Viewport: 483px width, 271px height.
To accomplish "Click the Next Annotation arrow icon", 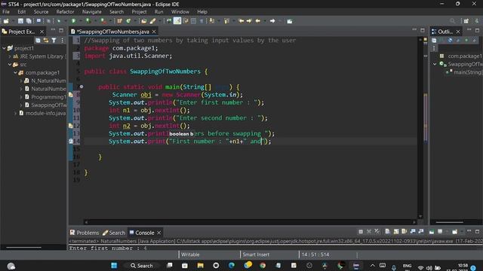I will pyautogui.click(x=212, y=21).
